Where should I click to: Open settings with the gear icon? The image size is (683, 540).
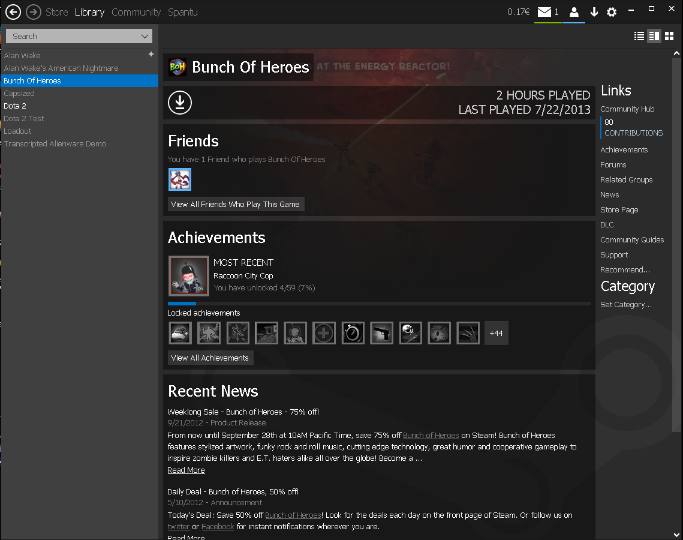(612, 12)
